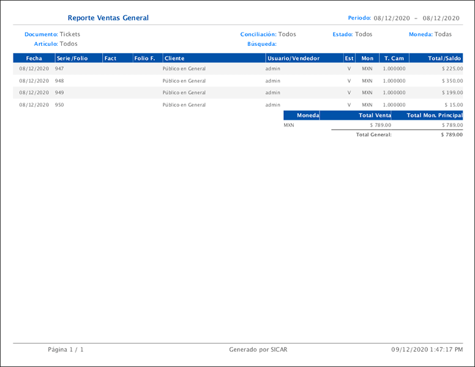Image resolution: width=475 pixels, height=367 pixels.
Task: Click the Cliente column header
Action: coord(174,58)
